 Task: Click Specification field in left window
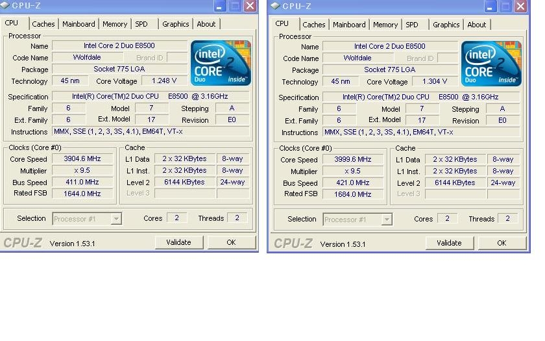point(150,96)
